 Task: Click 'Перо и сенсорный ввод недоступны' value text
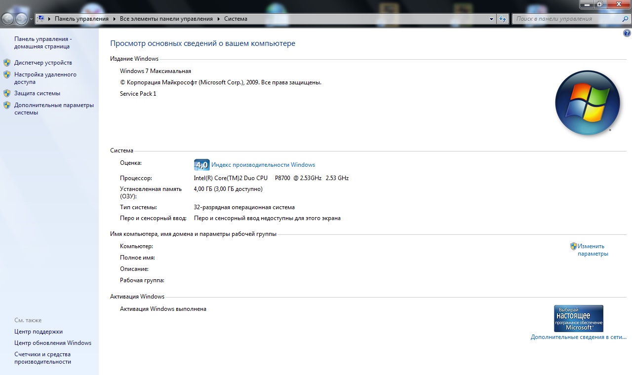point(267,218)
